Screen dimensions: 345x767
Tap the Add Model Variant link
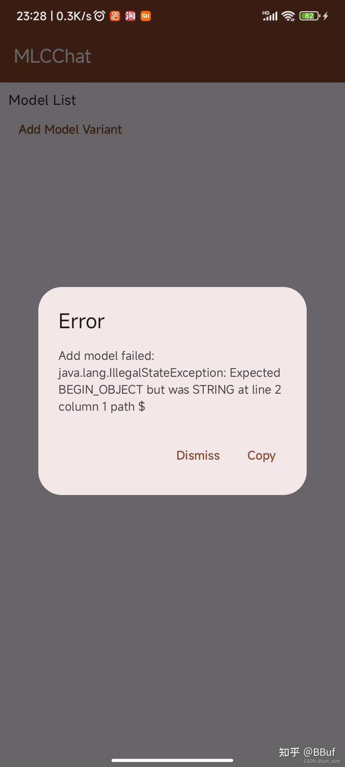[70, 129]
